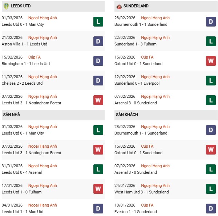Click the L badge for Sunderland 1 - 3 Fulham

tap(211, 41)
